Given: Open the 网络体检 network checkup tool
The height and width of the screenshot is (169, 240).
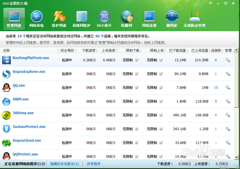Looking at the screenshot, I should [x=36, y=19].
